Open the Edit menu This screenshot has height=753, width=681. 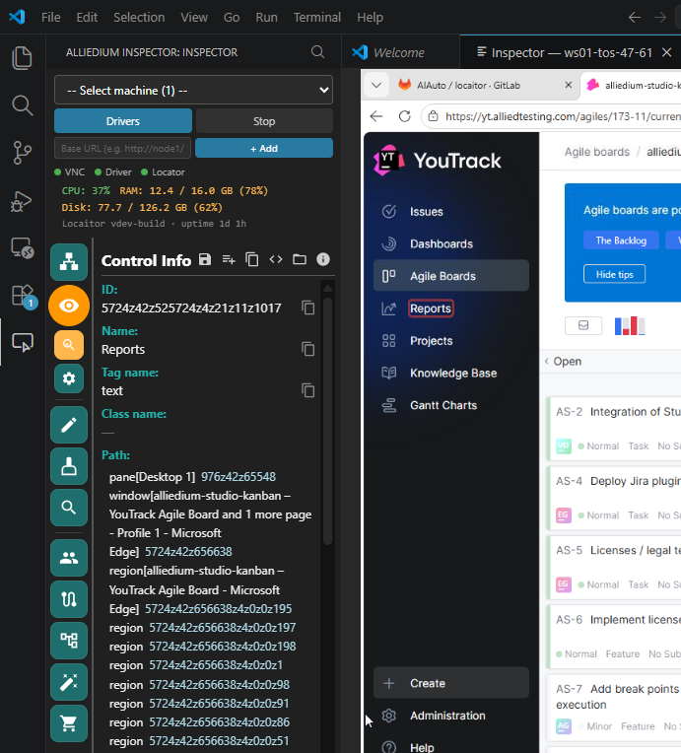click(x=87, y=18)
